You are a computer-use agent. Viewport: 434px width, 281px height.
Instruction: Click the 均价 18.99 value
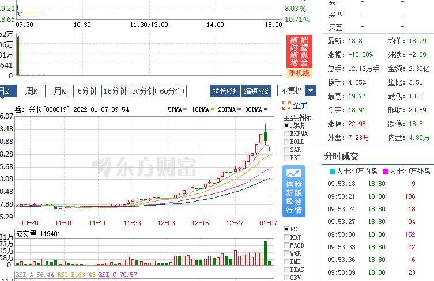pos(417,41)
